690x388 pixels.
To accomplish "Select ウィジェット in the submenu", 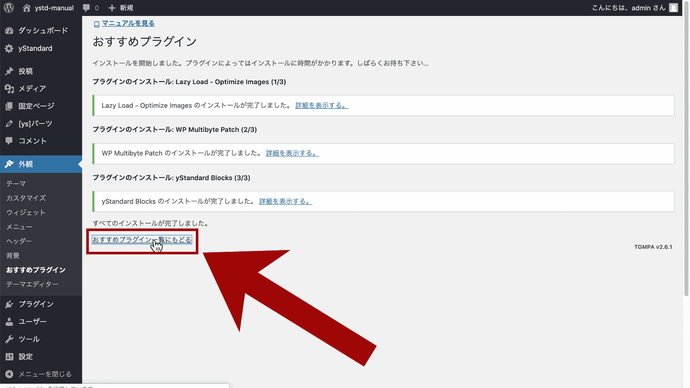I will [x=25, y=213].
